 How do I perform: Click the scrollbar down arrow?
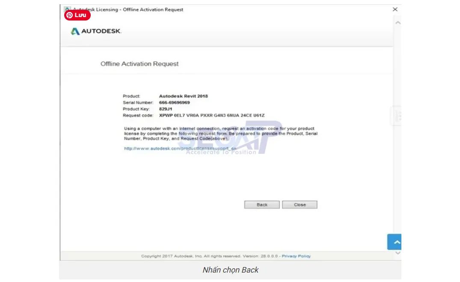[x=398, y=253]
